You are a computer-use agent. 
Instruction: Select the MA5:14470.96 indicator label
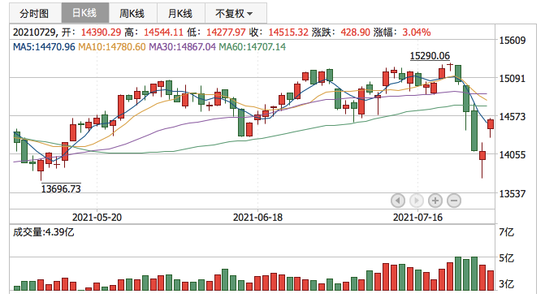coord(44,47)
